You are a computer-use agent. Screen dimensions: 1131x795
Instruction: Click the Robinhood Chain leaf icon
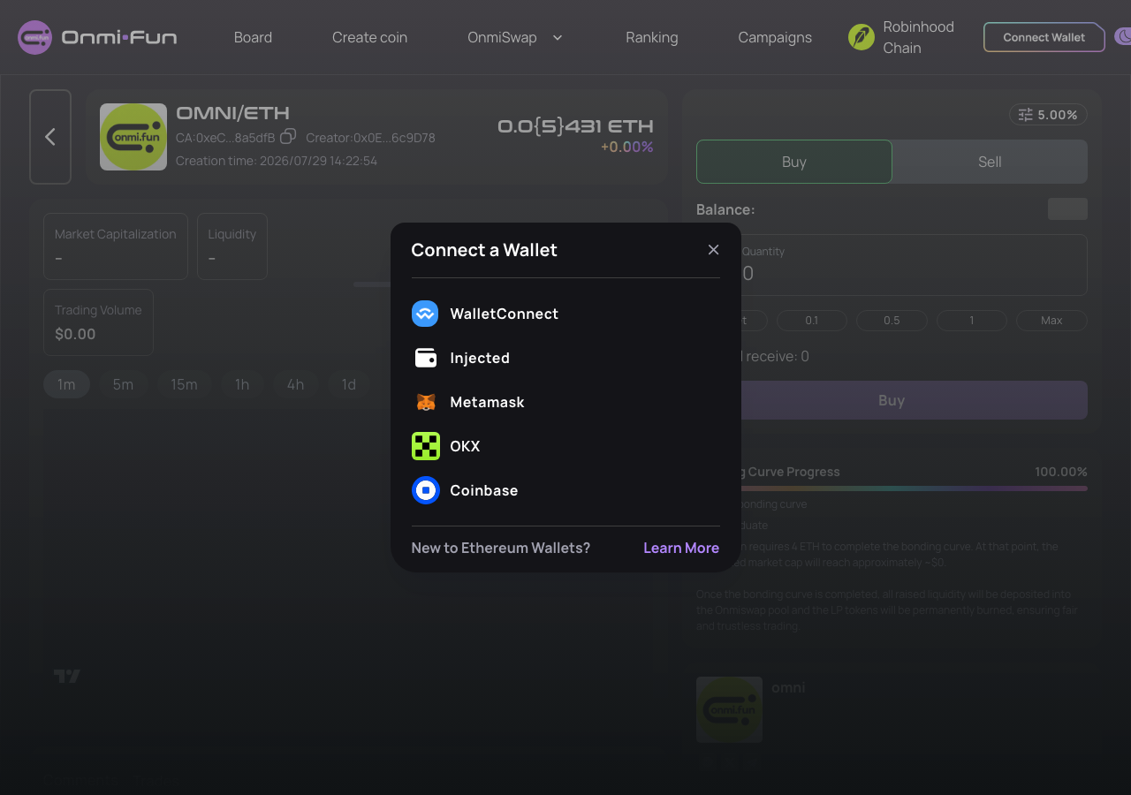point(862,37)
